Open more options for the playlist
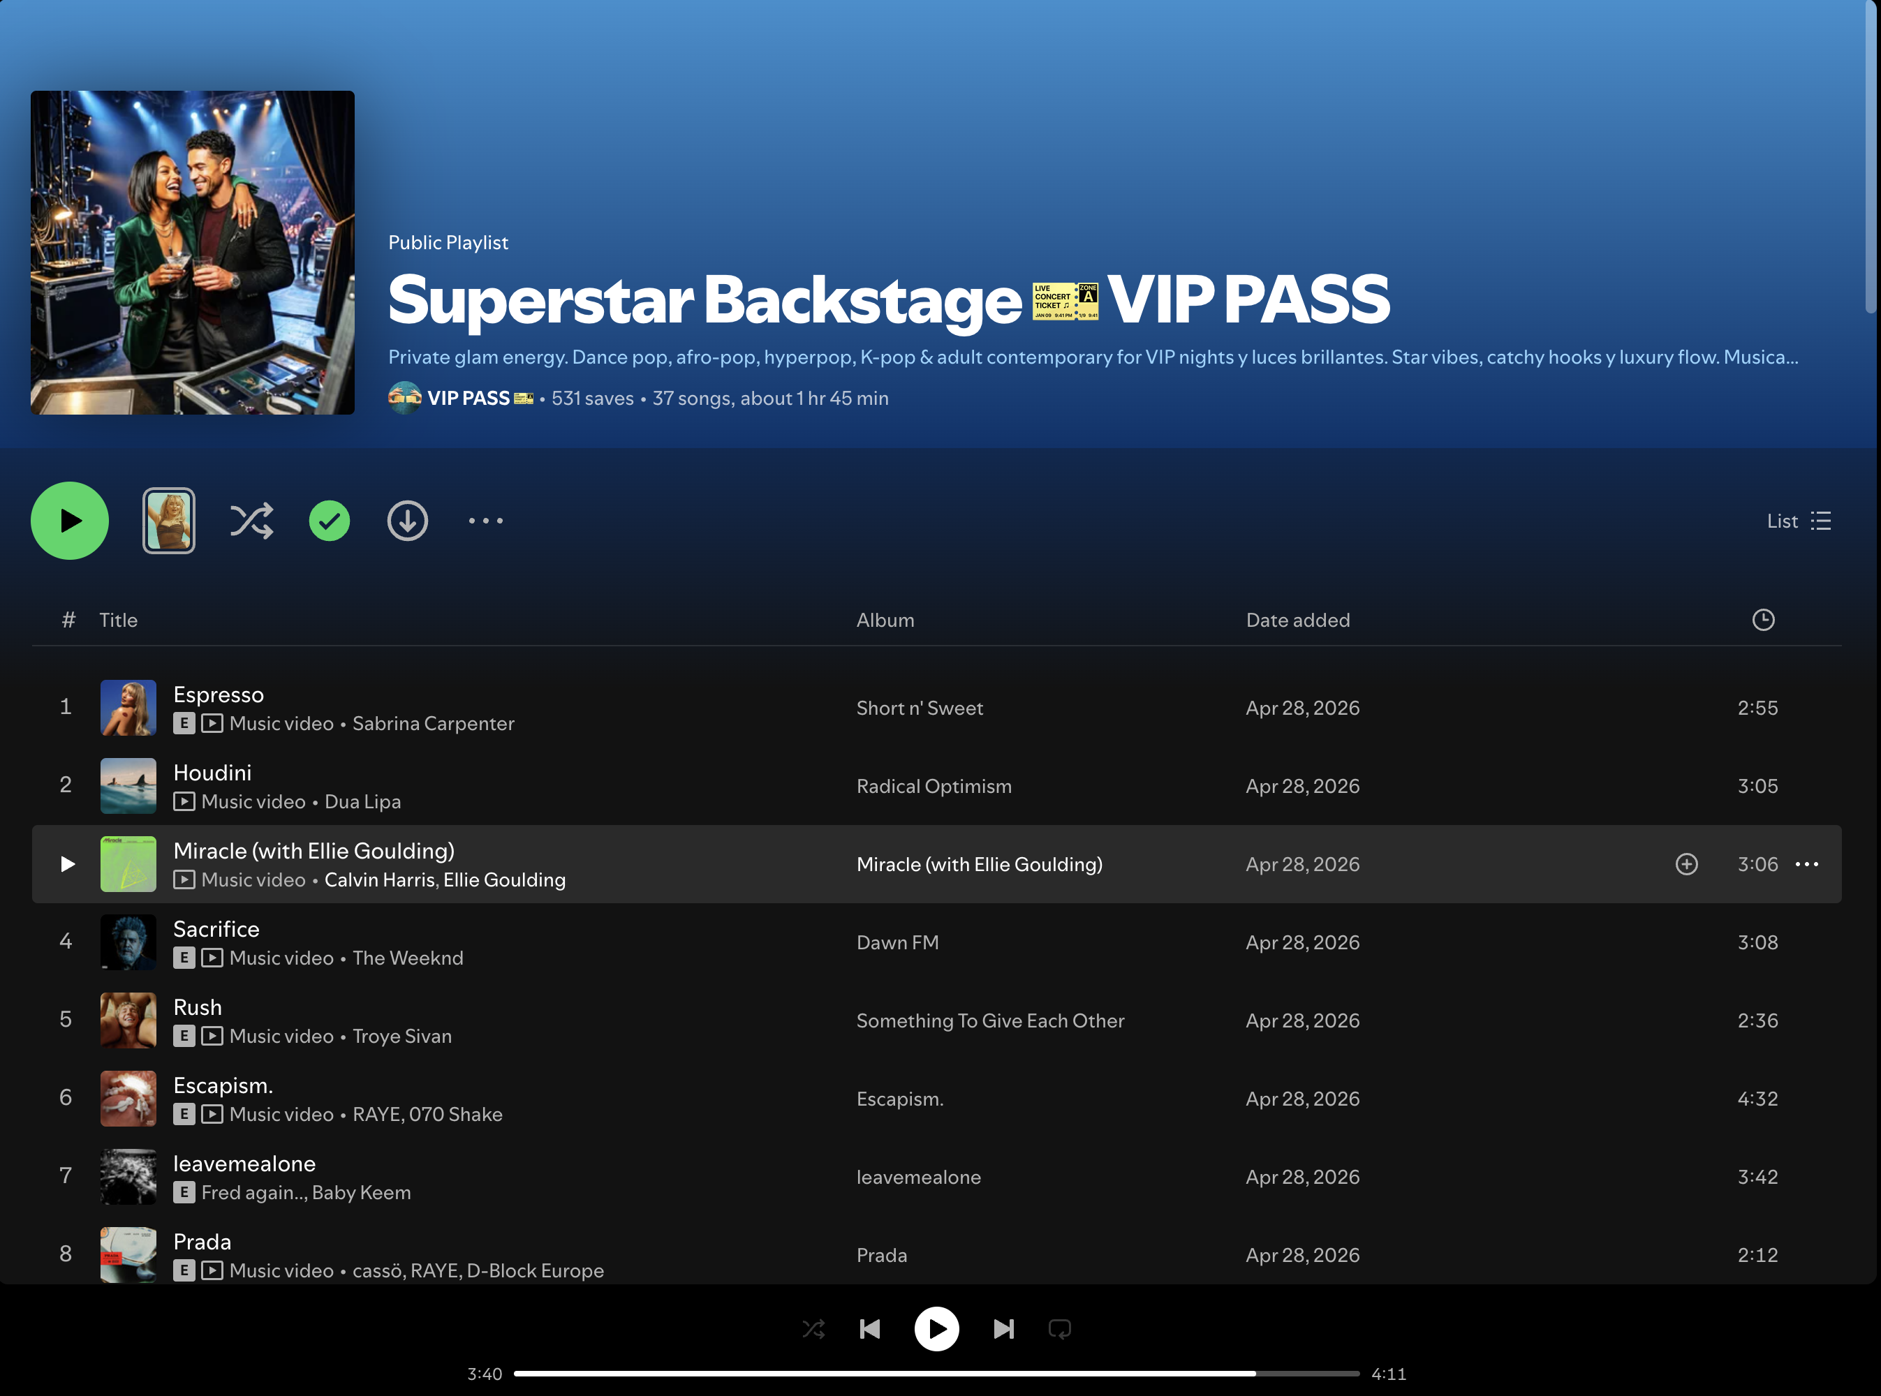 (486, 521)
